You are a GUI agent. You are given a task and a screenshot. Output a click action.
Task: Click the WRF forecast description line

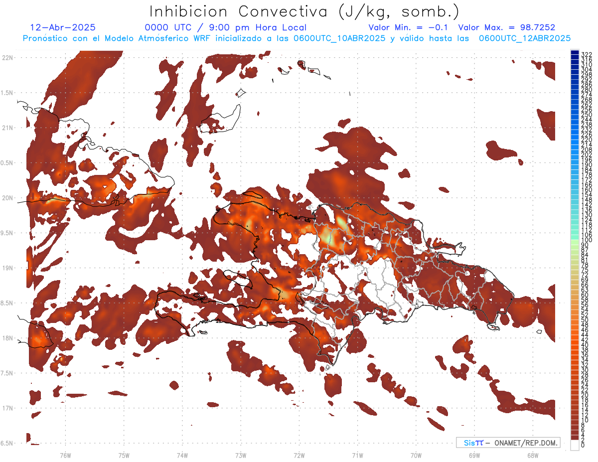tap(297, 38)
